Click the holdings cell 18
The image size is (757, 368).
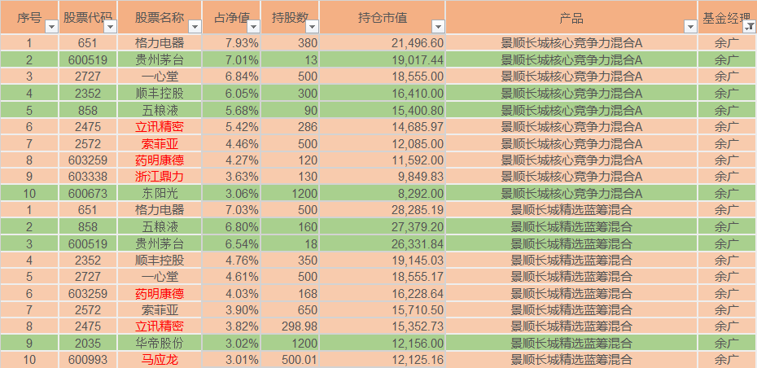tap(290, 243)
